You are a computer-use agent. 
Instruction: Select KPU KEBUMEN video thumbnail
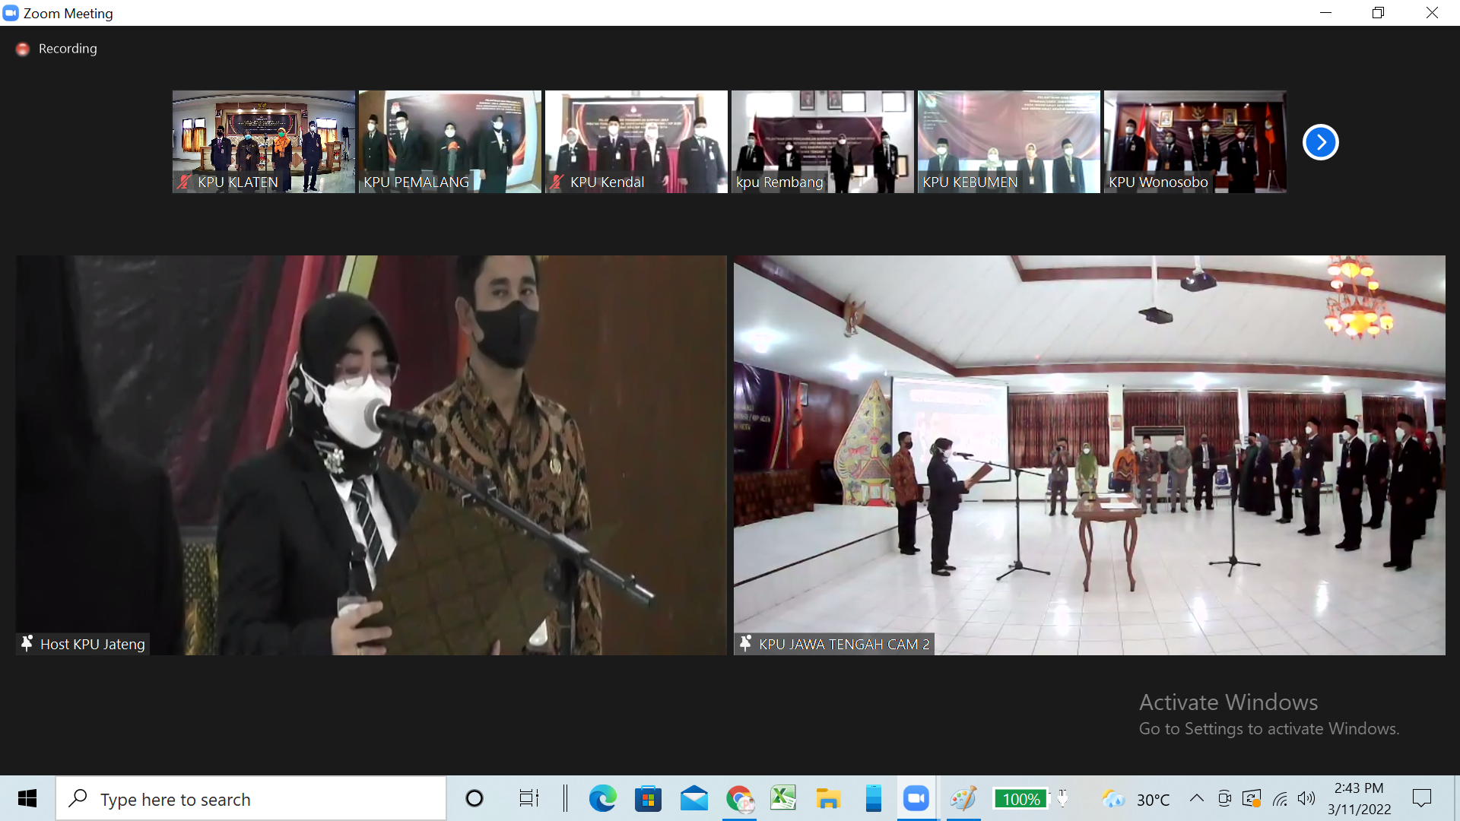point(1008,141)
